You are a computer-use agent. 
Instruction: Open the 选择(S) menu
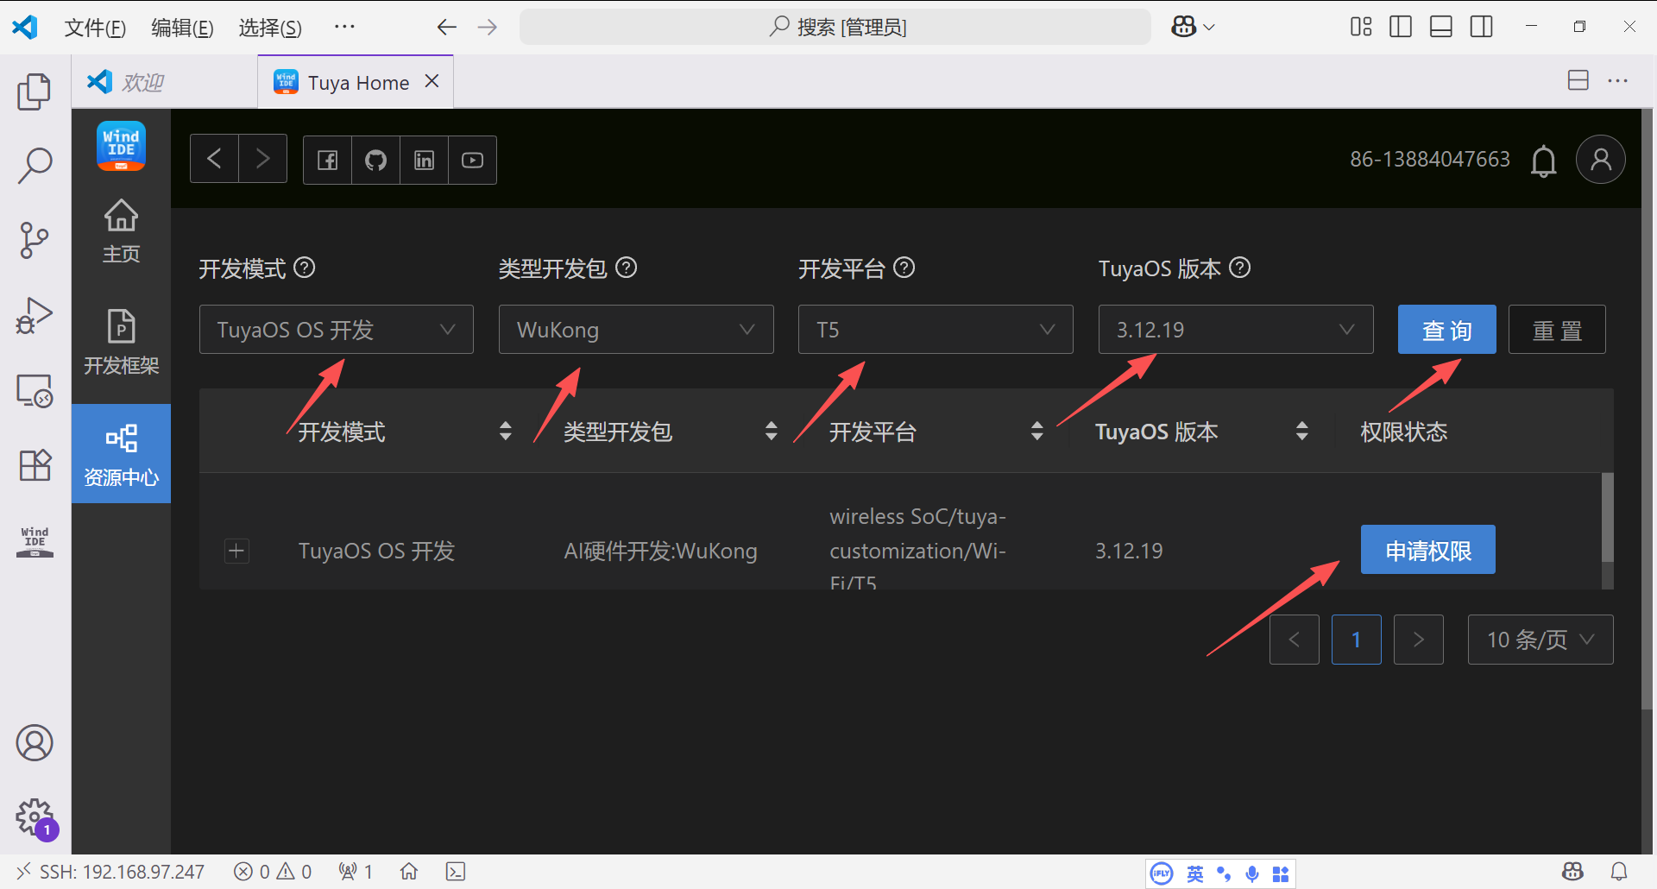point(270,28)
